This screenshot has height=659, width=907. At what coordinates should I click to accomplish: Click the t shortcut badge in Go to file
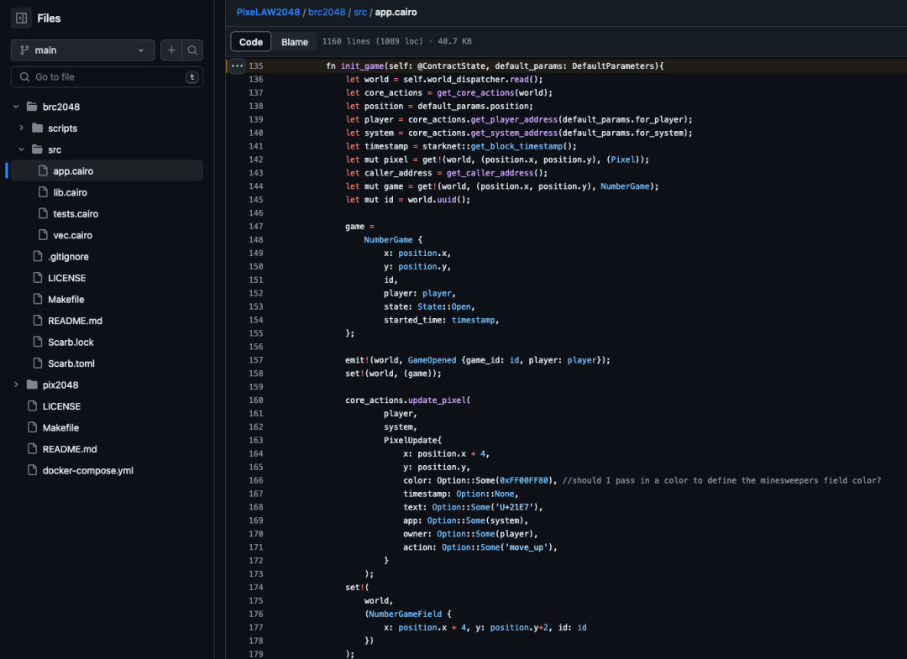[x=191, y=76]
